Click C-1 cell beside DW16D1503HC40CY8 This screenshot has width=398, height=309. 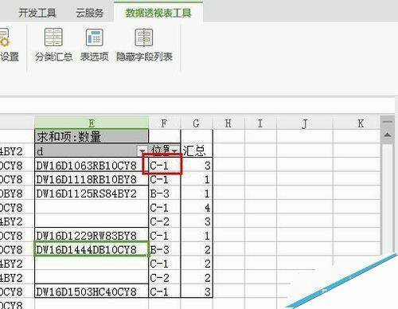pyautogui.click(x=165, y=291)
